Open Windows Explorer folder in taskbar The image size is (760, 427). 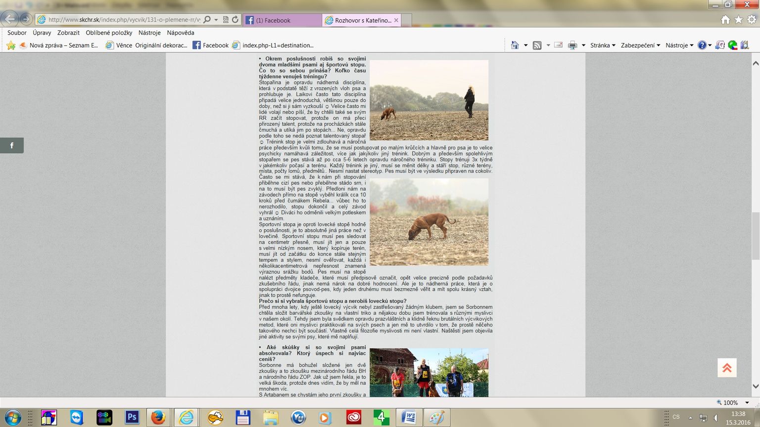(x=270, y=418)
